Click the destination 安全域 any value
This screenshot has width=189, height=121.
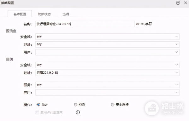click(39, 65)
